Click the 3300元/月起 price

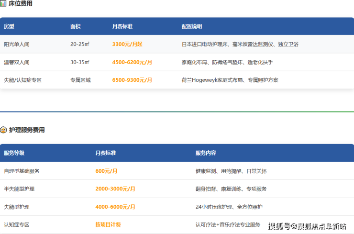[127, 44]
